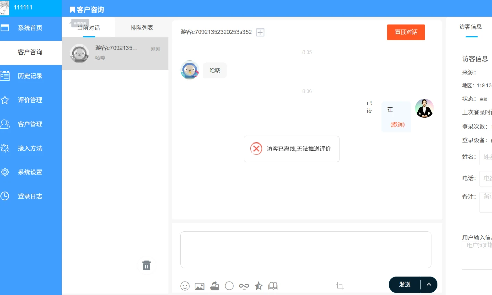Click the 用户实时输入 preview box
This screenshot has height=295, width=492.
point(477,255)
